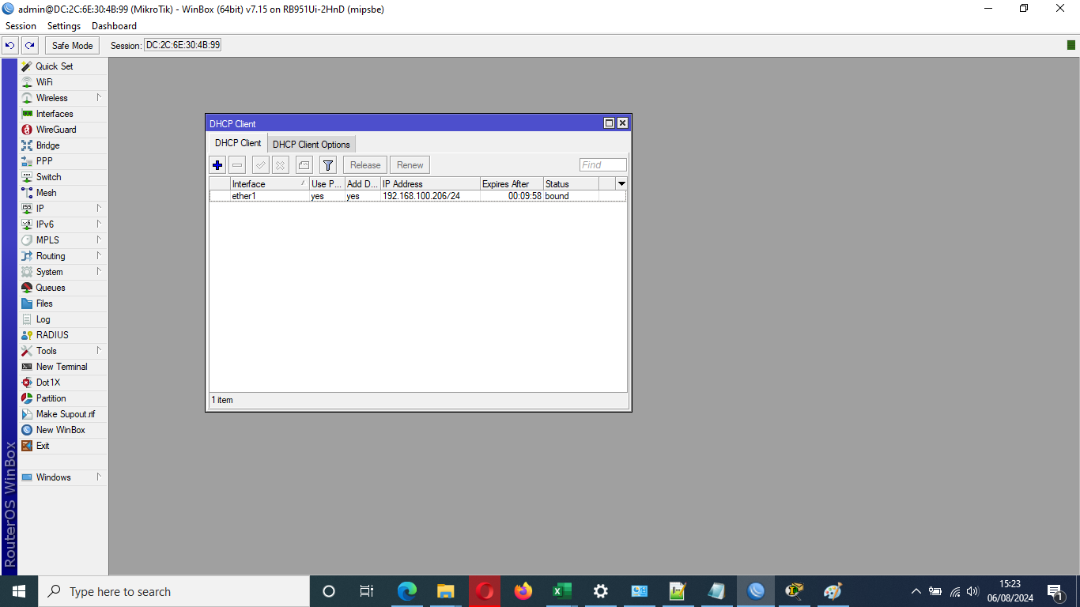Open the Bridge sidebar item
This screenshot has height=607, width=1080.
click(63, 145)
